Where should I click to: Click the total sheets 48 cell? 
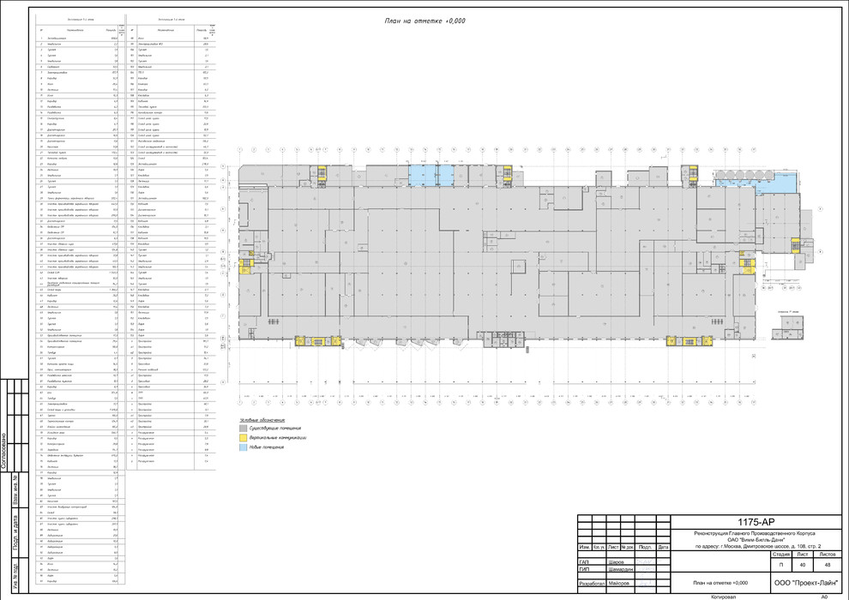point(826,565)
